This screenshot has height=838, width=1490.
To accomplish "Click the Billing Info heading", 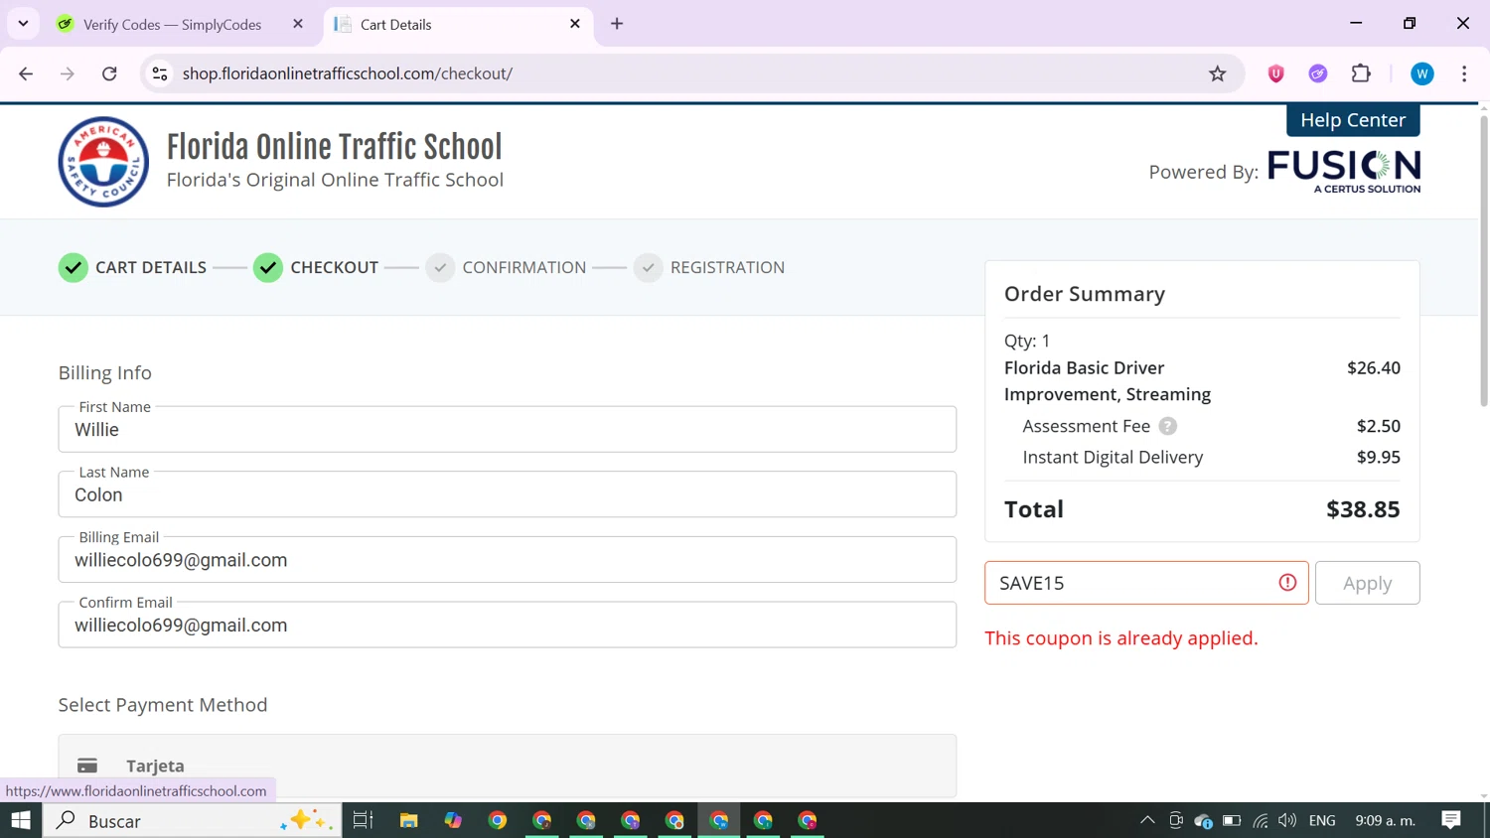I will [105, 372].
